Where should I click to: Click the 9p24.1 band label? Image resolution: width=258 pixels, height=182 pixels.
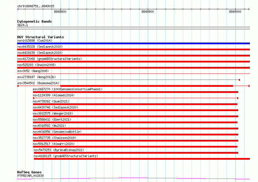pyautogui.click(x=23, y=25)
